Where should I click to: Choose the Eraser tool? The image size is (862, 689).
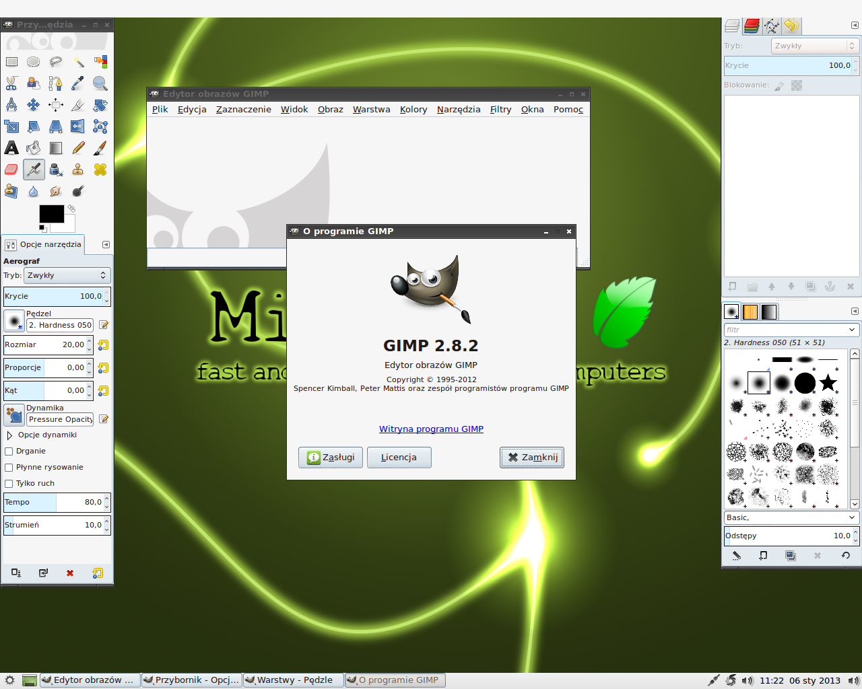(x=11, y=170)
